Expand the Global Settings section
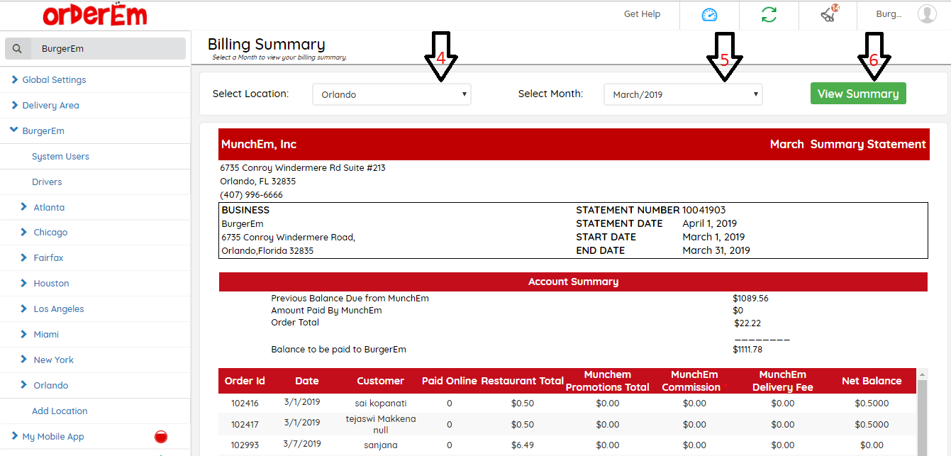Image resolution: width=951 pixels, height=456 pixels. [54, 80]
